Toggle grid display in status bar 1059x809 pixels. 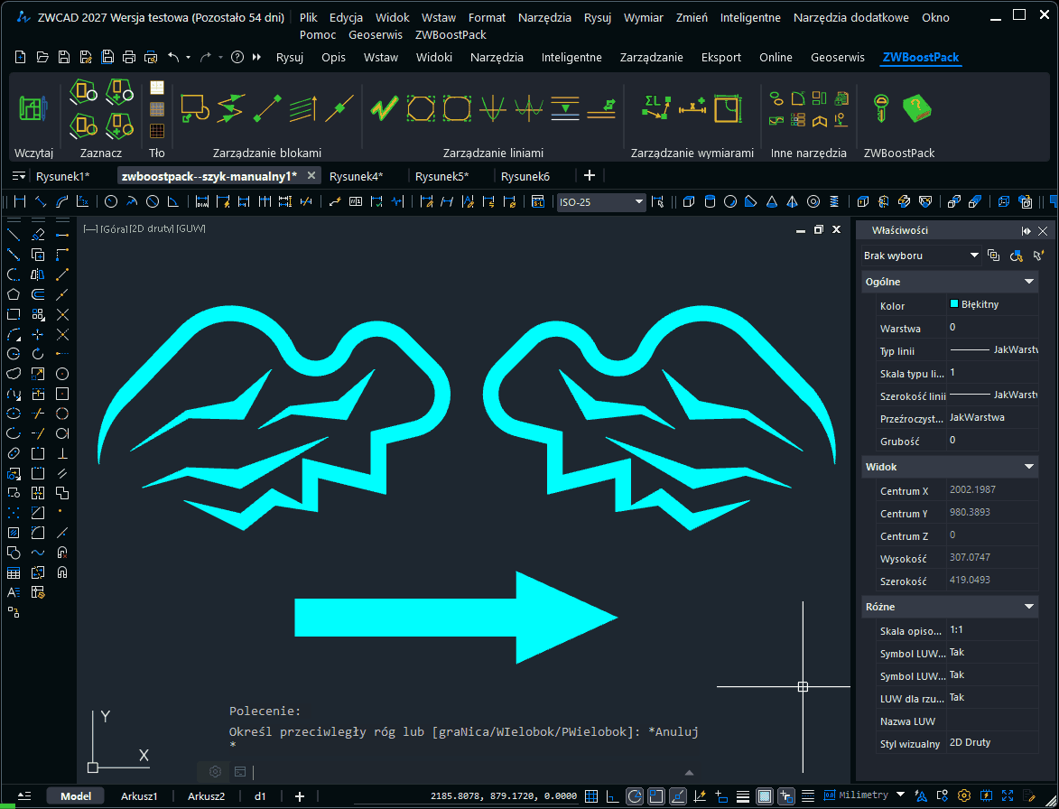coord(591,795)
